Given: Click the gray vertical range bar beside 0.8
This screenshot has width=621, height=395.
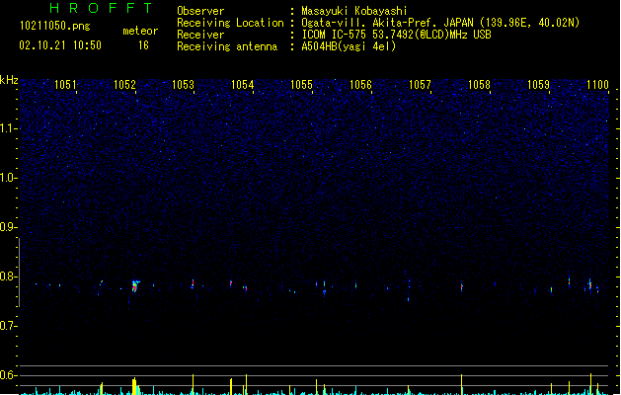Looking at the screenshot, I should point(19,273).
